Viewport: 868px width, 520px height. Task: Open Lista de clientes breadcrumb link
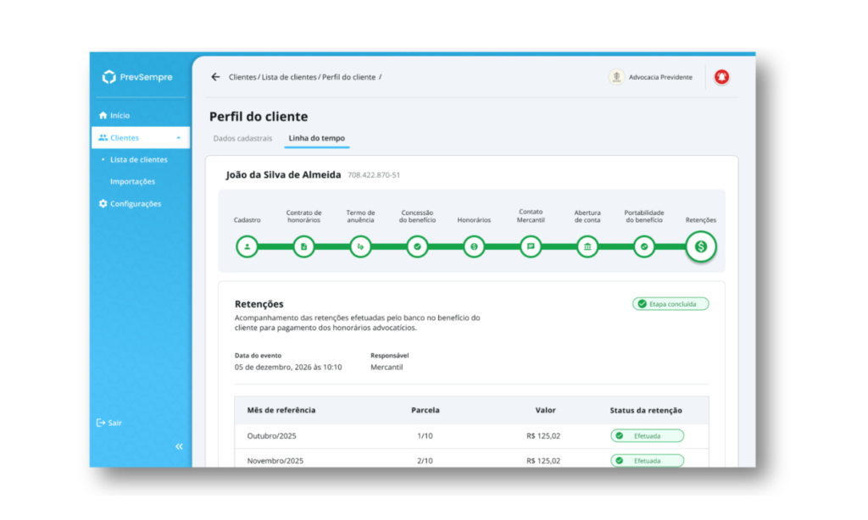pos(290,77)
